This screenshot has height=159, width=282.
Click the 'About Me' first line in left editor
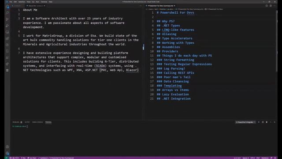click(30, 10)
